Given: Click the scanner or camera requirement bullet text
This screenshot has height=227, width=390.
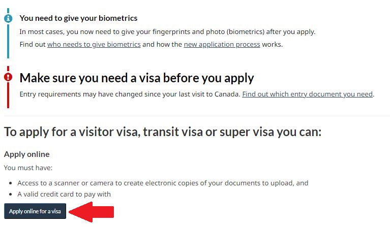Looking at the screenshot, I should (x=163, y=183).
